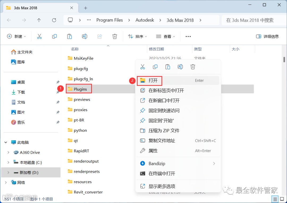
Task: Choose 打开 in the context menu
Action: [x=178, y=80]
